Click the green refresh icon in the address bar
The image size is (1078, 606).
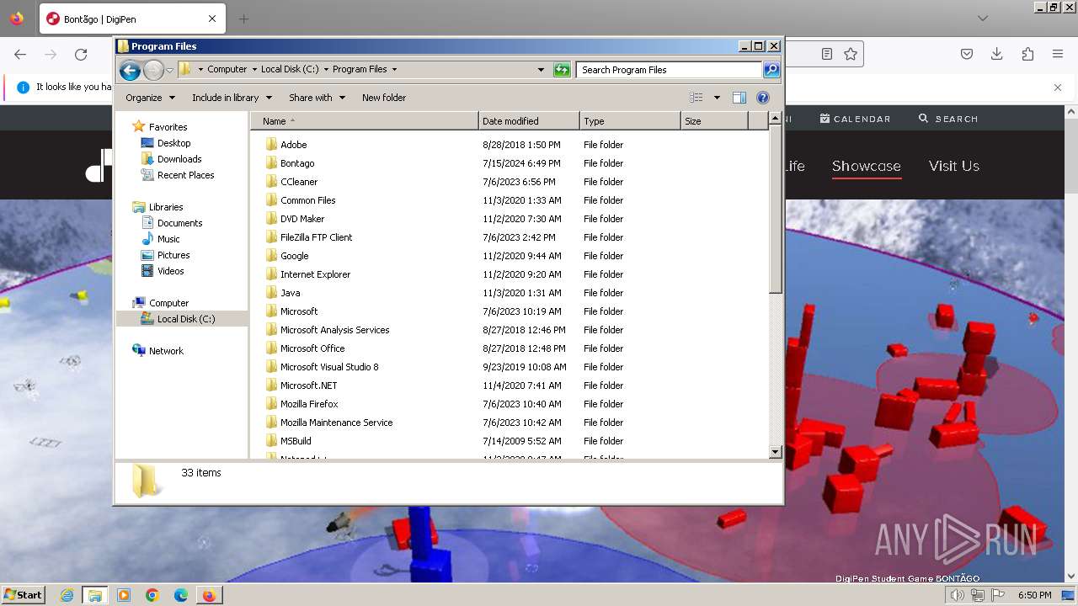click(x=562, y=70)
